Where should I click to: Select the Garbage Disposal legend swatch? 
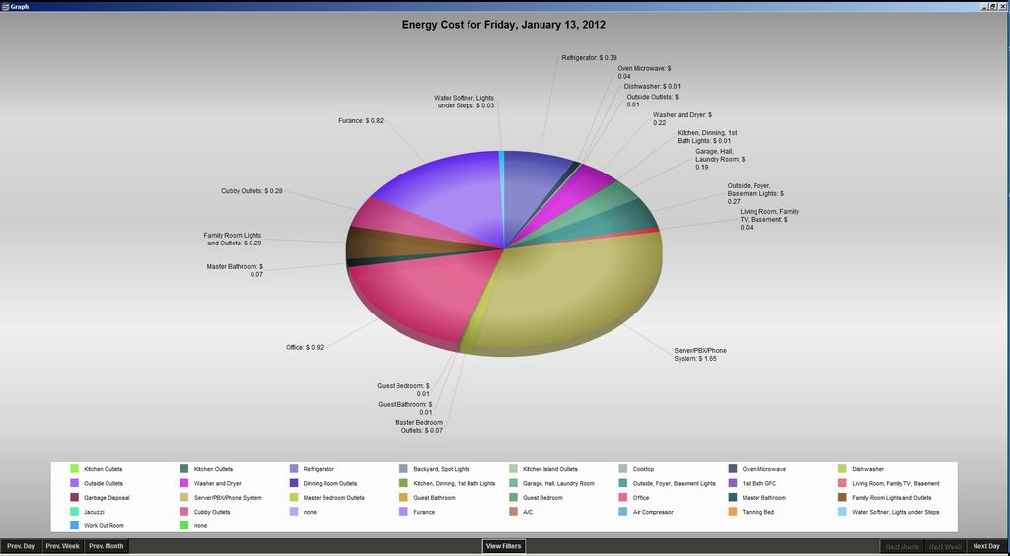point(74,498)
